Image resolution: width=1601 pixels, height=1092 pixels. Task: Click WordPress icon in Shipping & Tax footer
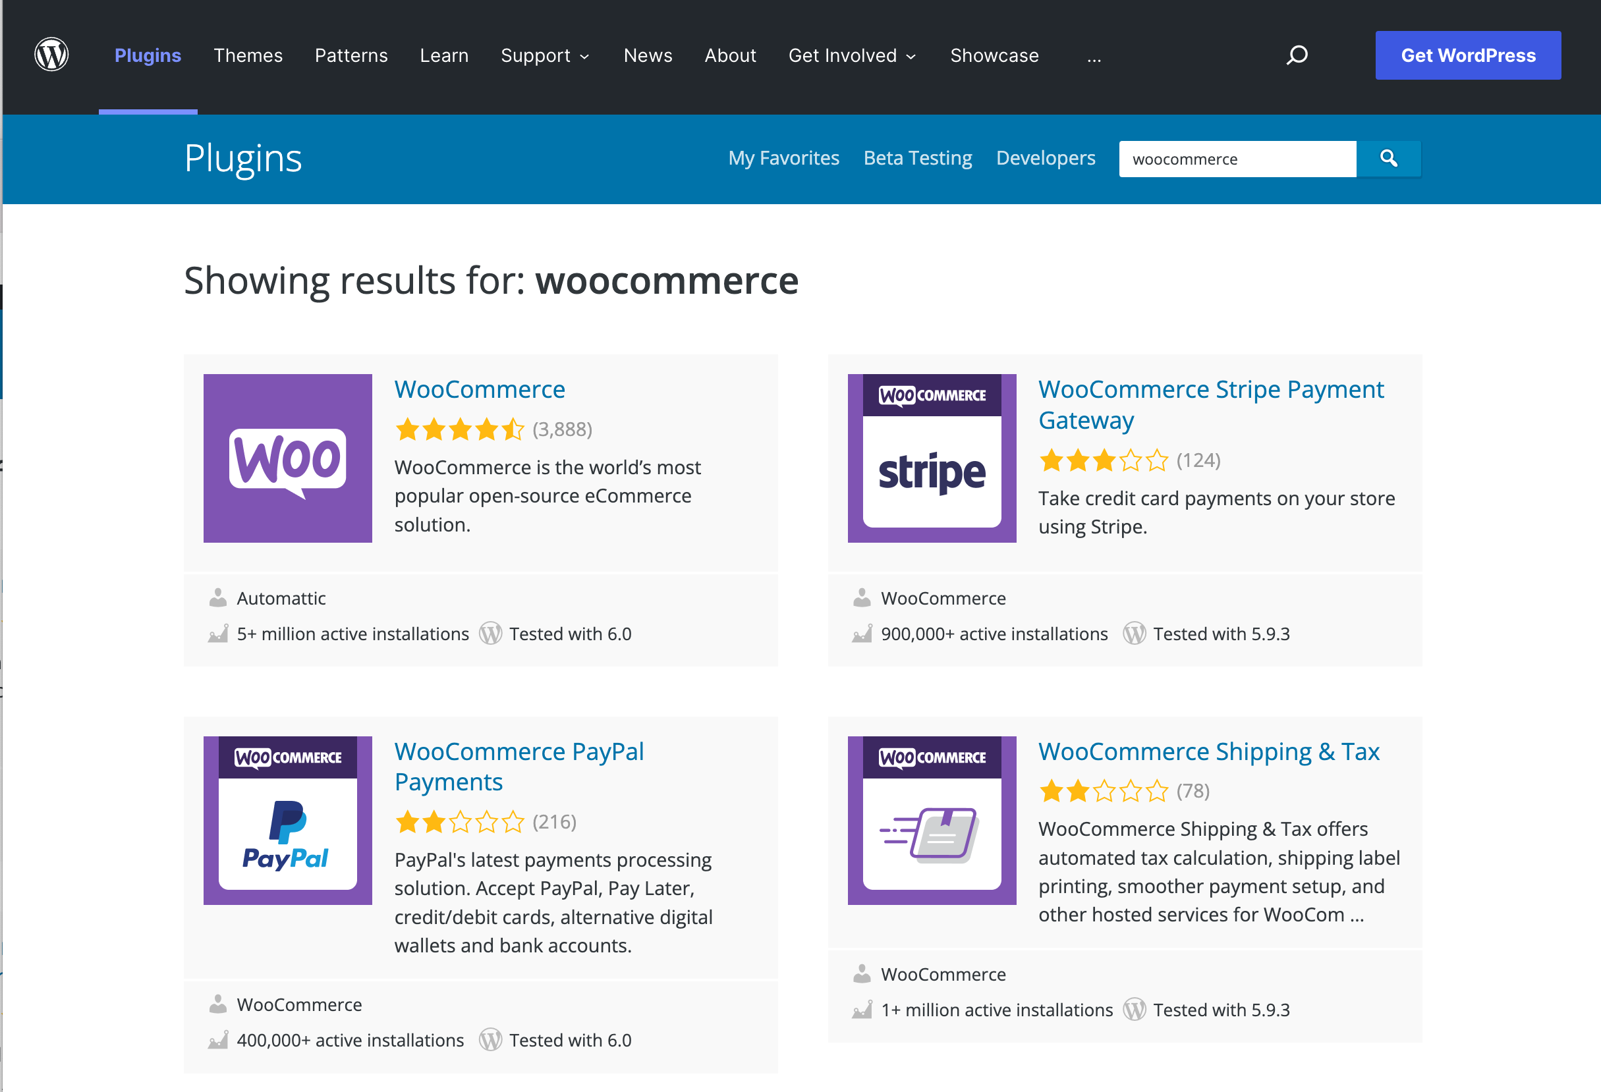(1134, 1010)
